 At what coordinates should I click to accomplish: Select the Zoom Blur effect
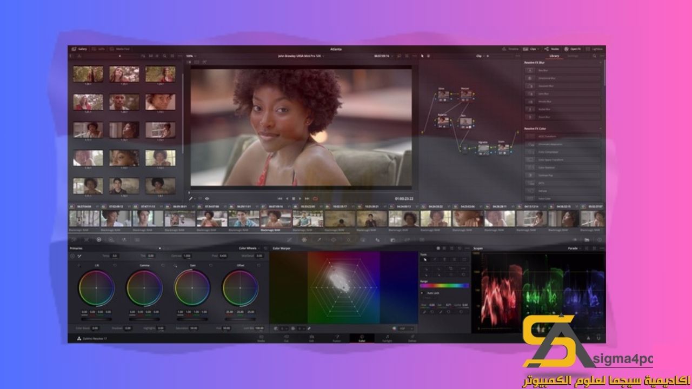click(x=562, y=117)
